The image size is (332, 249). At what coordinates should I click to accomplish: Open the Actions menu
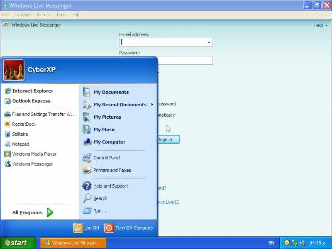tap(44, 15)
